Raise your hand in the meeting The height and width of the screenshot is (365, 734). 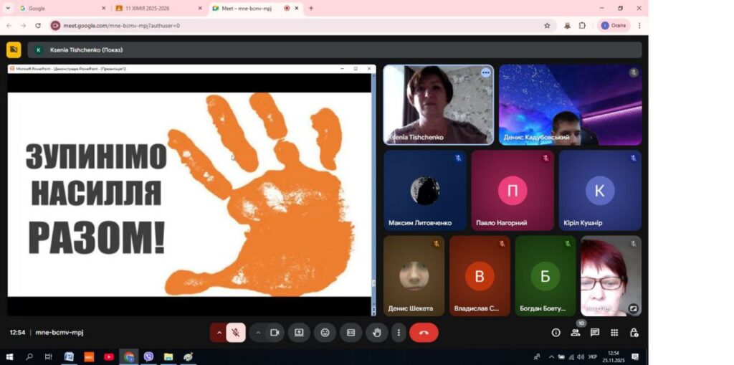(x=376, y=333)
